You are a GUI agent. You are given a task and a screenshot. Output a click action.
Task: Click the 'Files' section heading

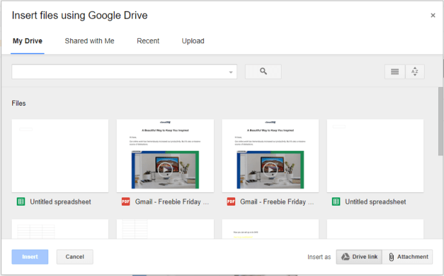(19, 103)
